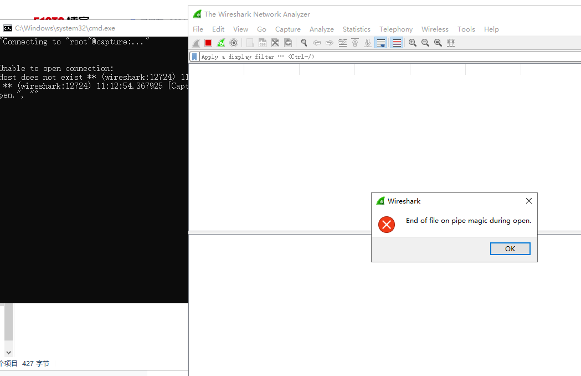The height and width of the screenshot is (376, 581).
Task: Click the Wireshark fin icon in main title bar
Action: click(x=197, y=14)
